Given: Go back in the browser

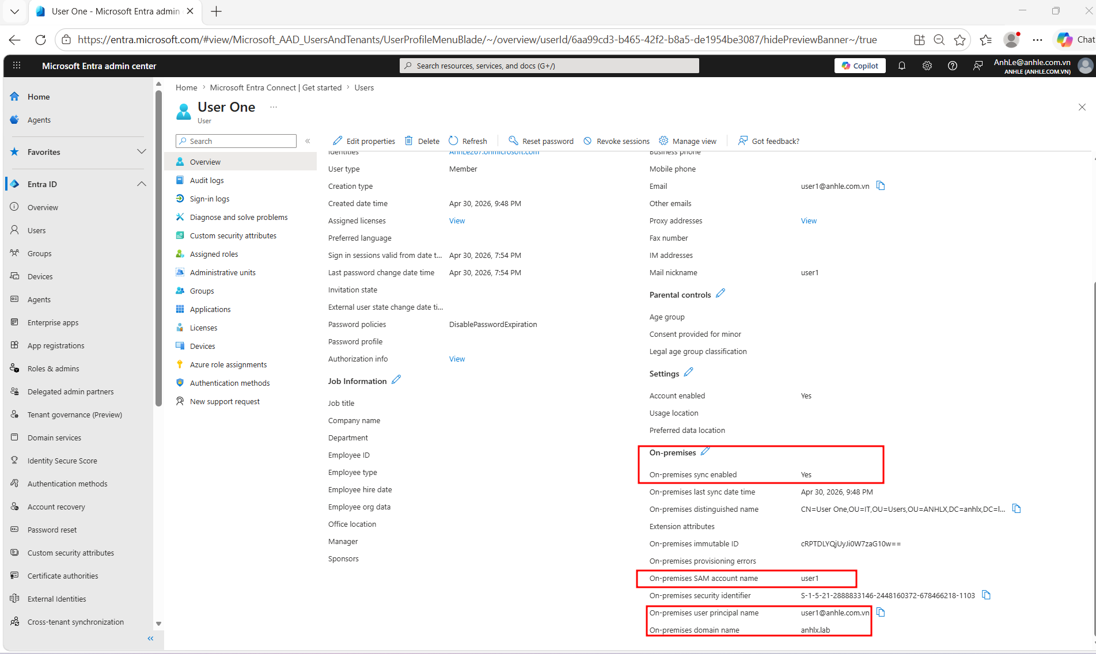Looking at the screenshot, I should [x=15, y=40].
